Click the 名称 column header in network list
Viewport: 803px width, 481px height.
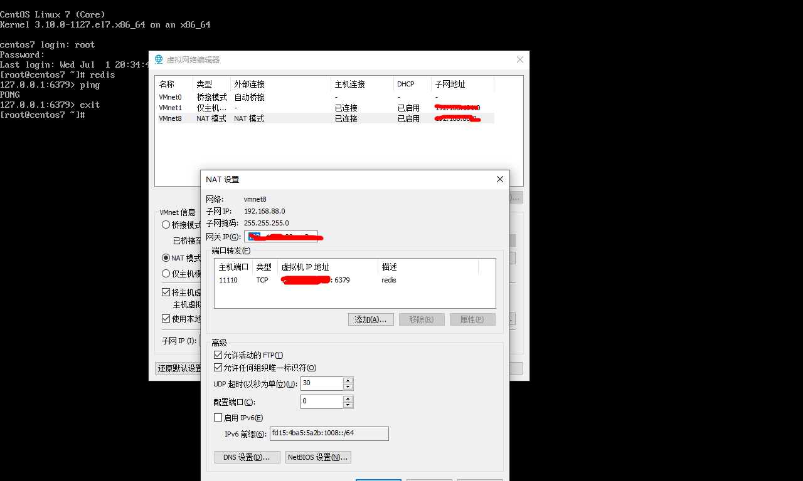(x=174, y=84)
